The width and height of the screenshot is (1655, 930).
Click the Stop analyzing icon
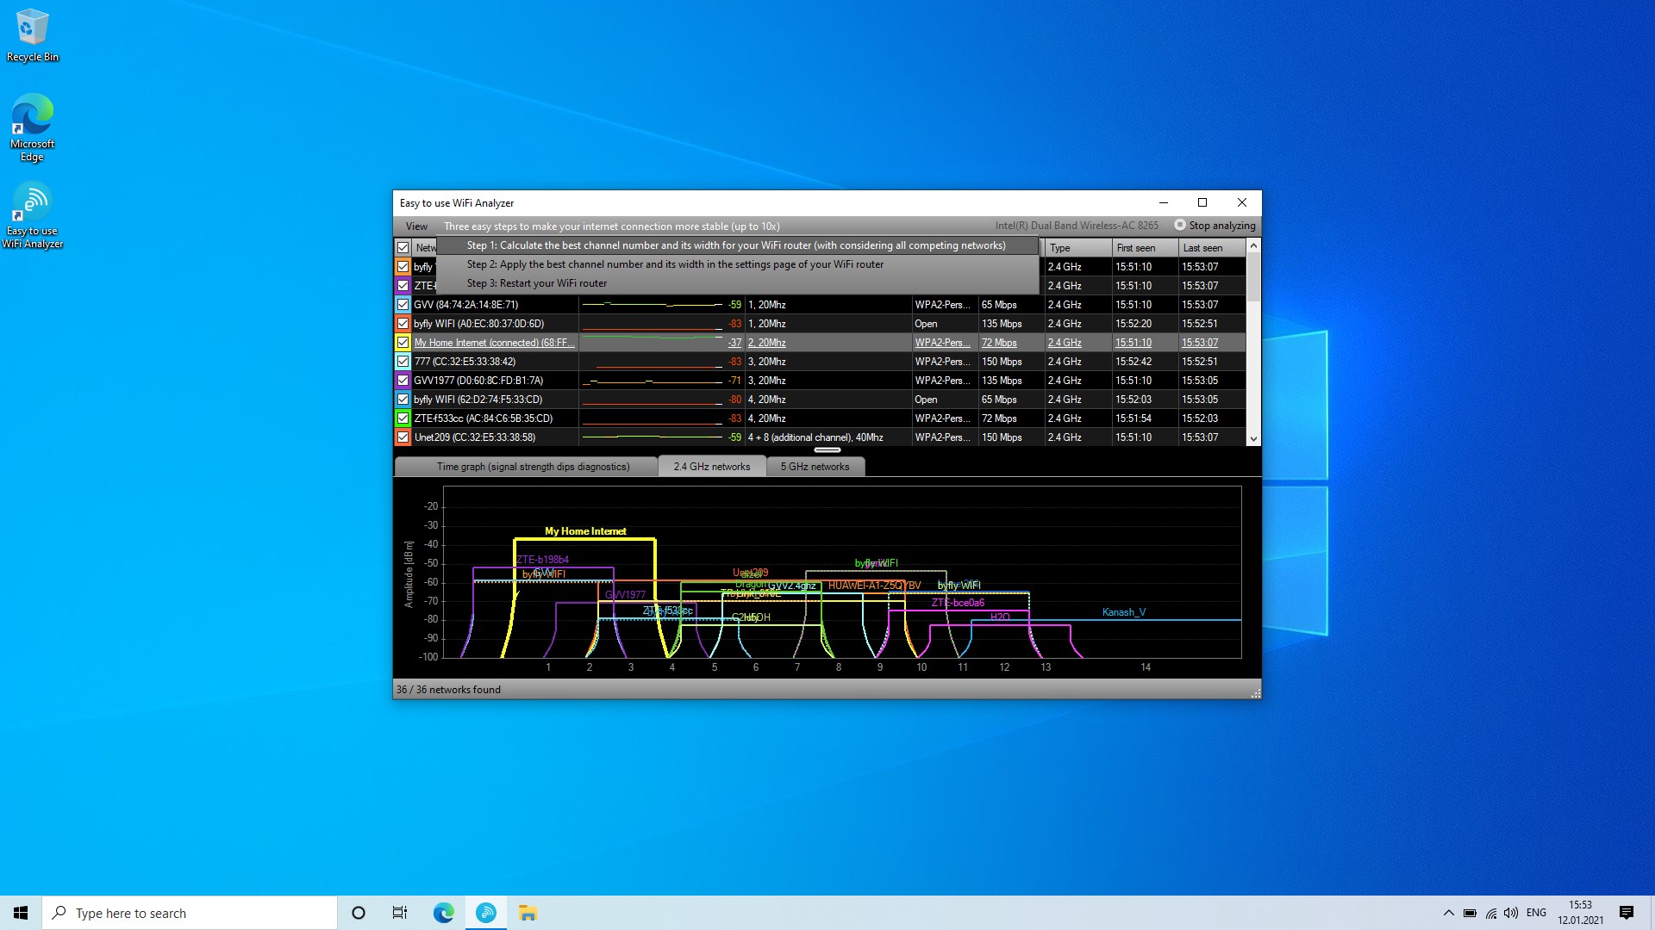click(1180, 225)
